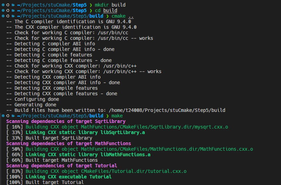The image size is (281, 185).
Task: Click the underlined '..' argument after cmake
Action: tap(131, 16)
